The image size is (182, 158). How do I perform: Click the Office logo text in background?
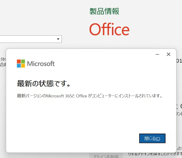[109, 29]
